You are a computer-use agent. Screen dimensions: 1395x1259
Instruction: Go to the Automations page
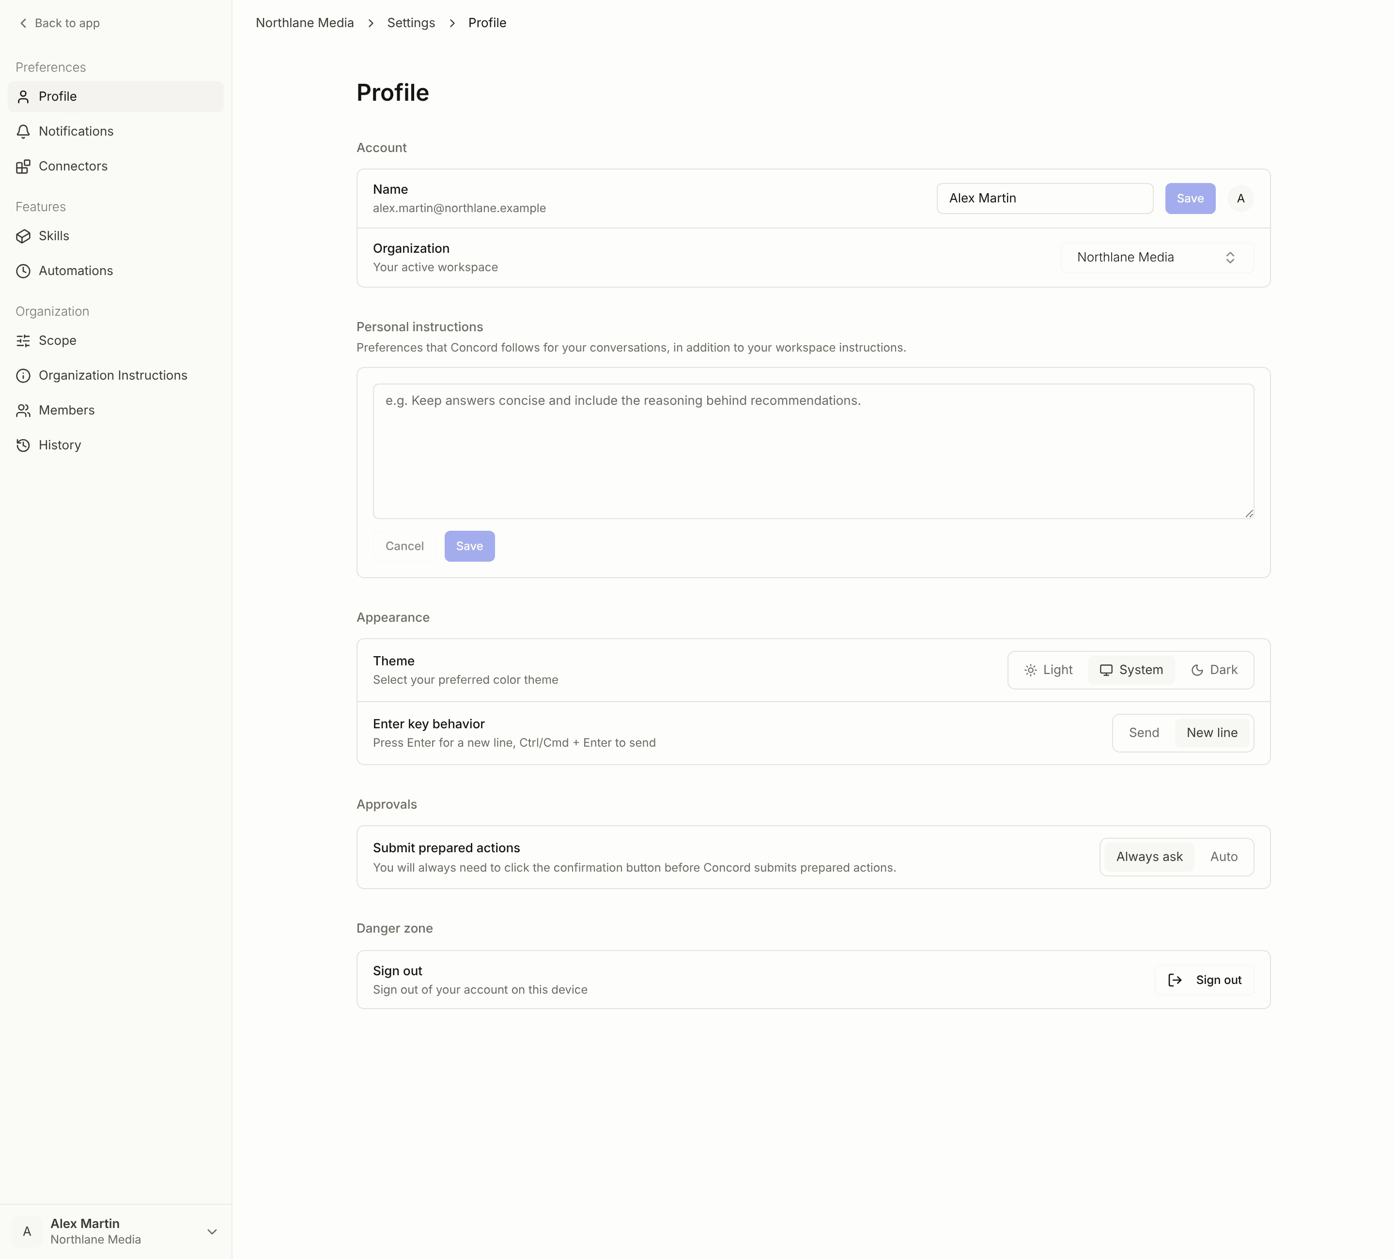116,271
